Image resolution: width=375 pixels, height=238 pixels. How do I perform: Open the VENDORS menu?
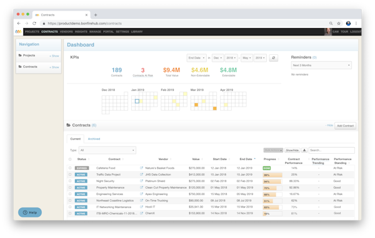(x=66, y=32)
